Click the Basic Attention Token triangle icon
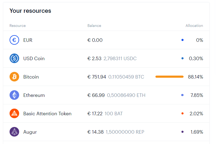 pos(14,113)
